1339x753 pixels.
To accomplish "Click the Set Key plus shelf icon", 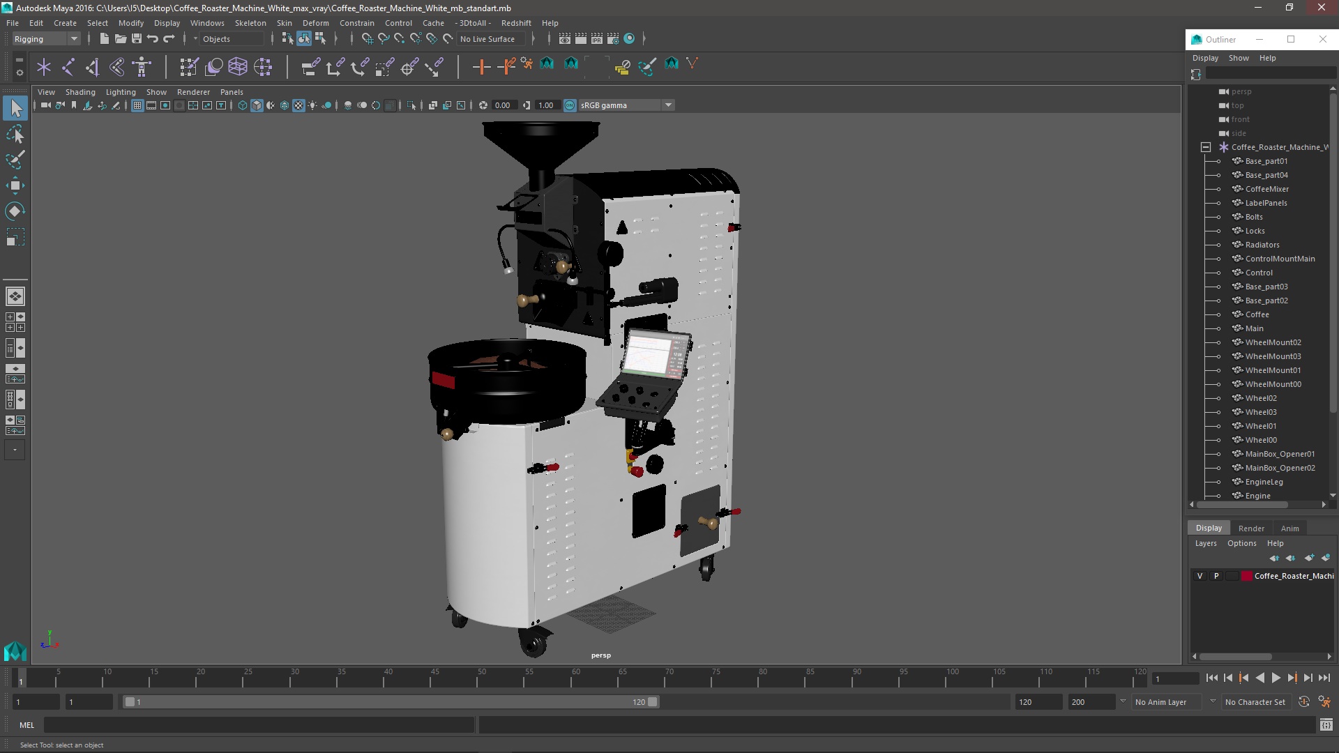I will (481, 67).
